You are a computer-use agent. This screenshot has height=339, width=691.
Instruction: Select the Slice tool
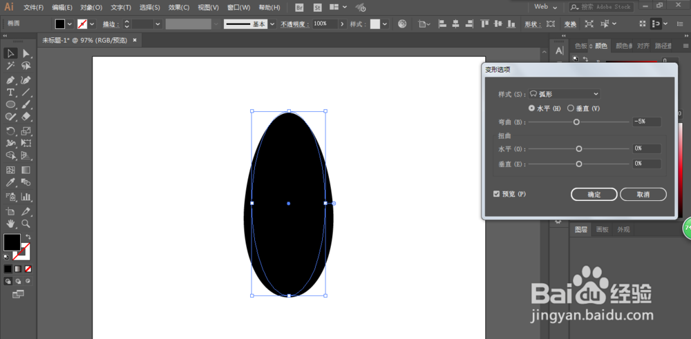26,211
